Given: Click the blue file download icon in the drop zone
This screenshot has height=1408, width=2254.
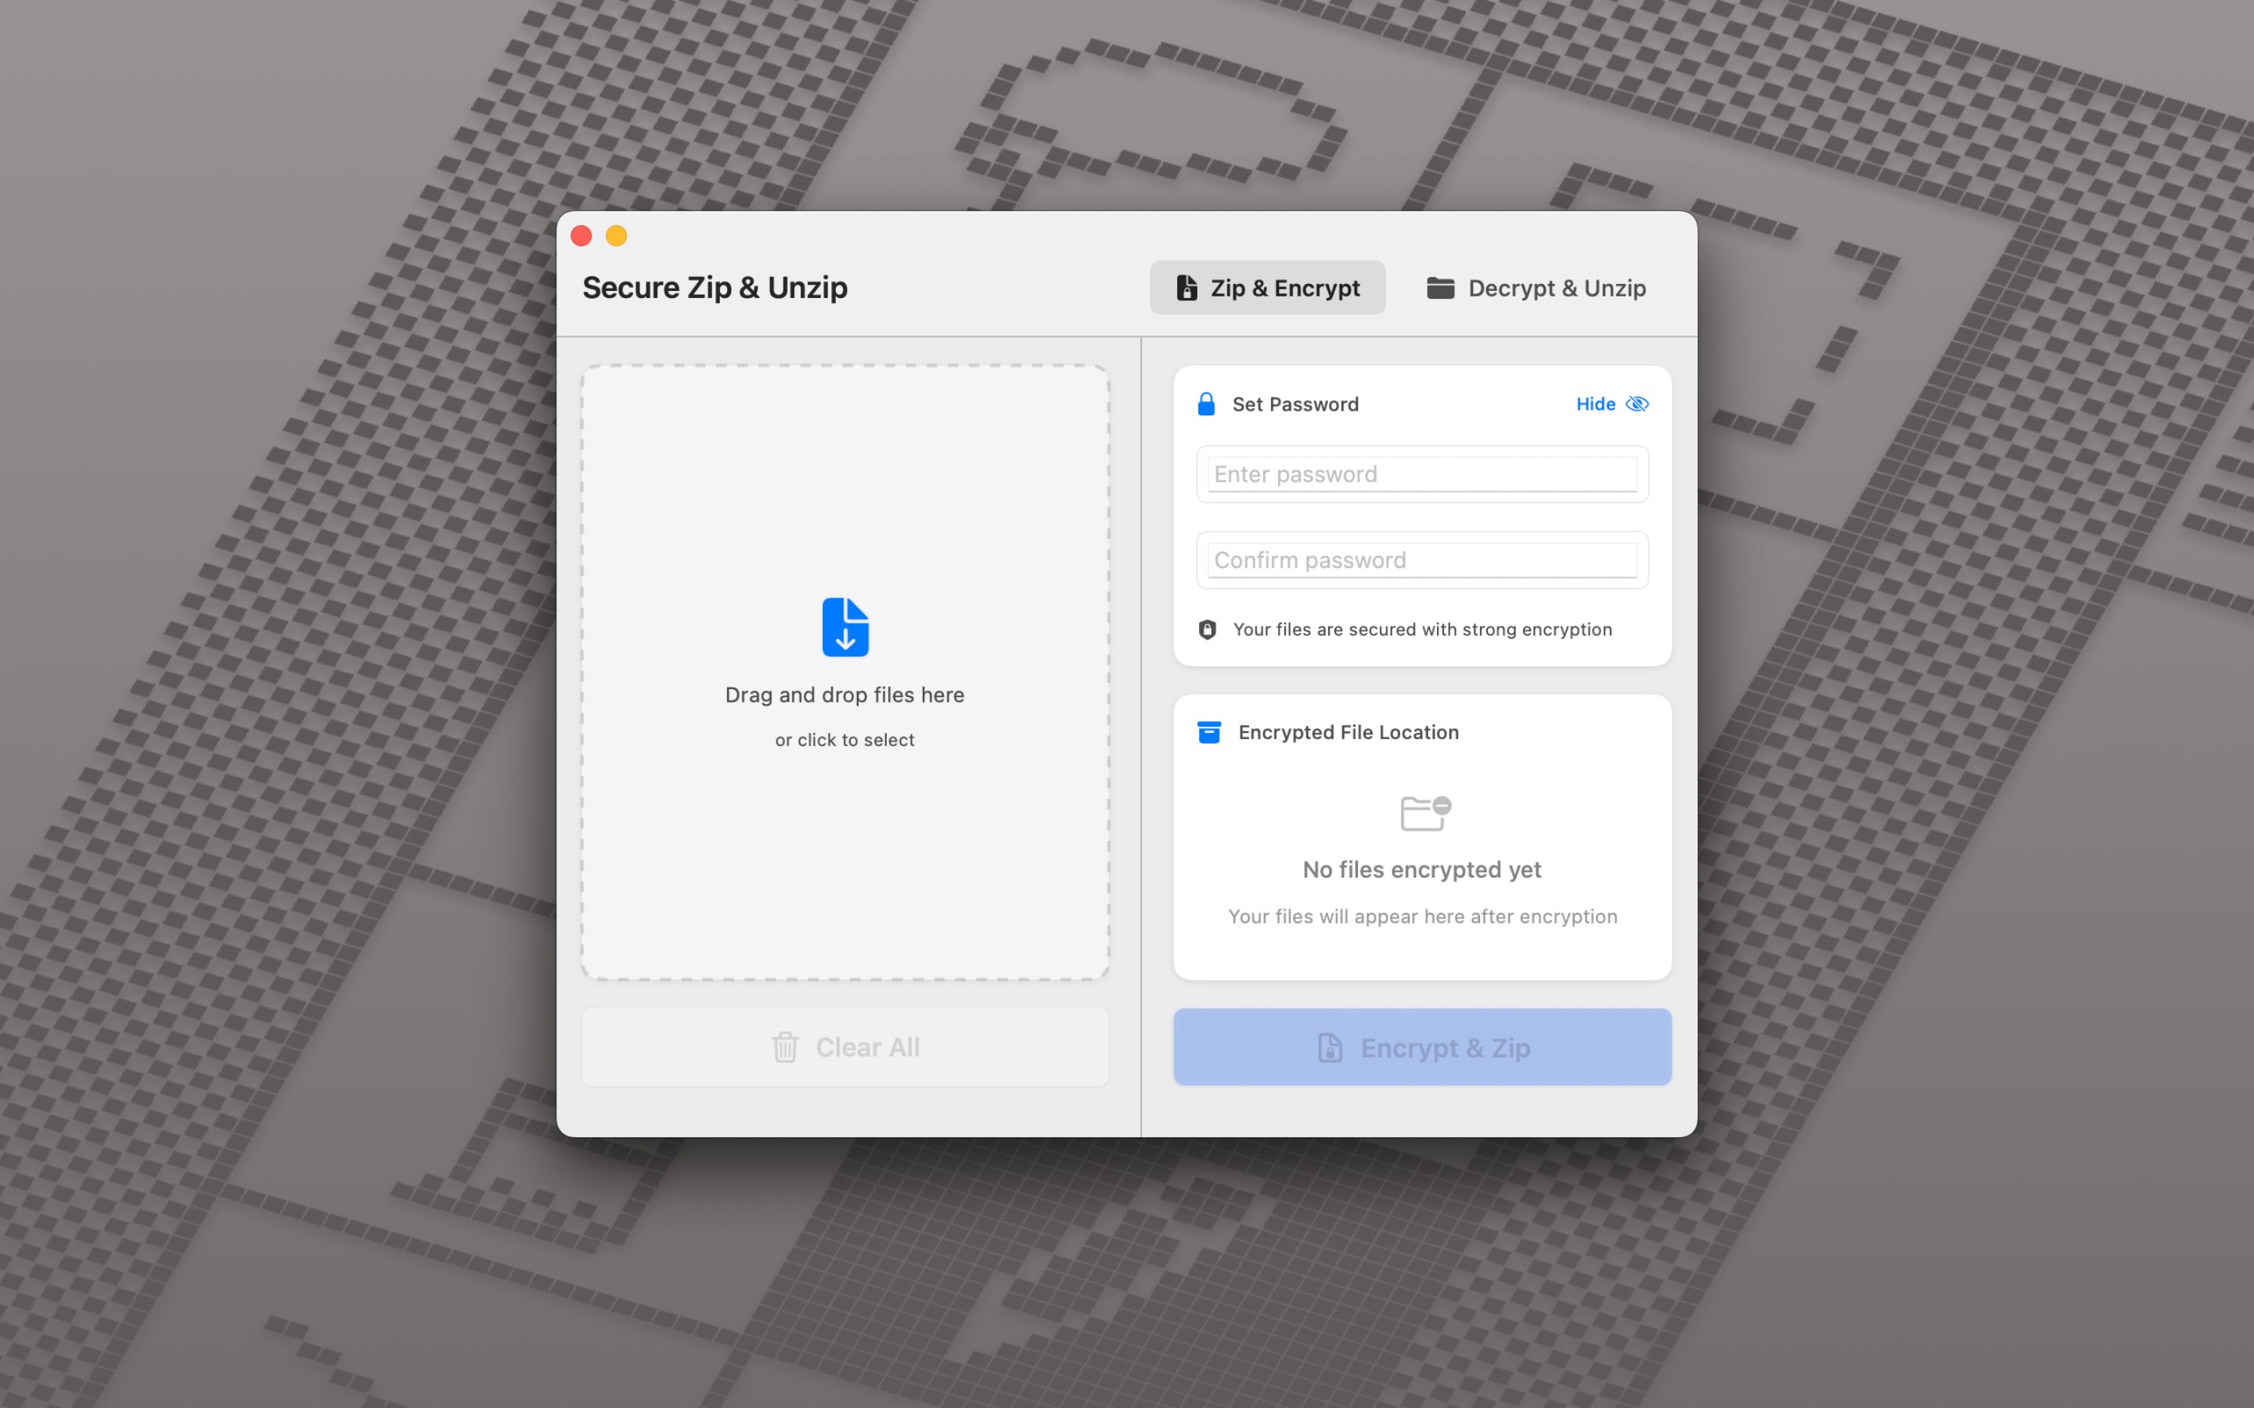Looking at the screenshot, I should (x=844, y=627).
